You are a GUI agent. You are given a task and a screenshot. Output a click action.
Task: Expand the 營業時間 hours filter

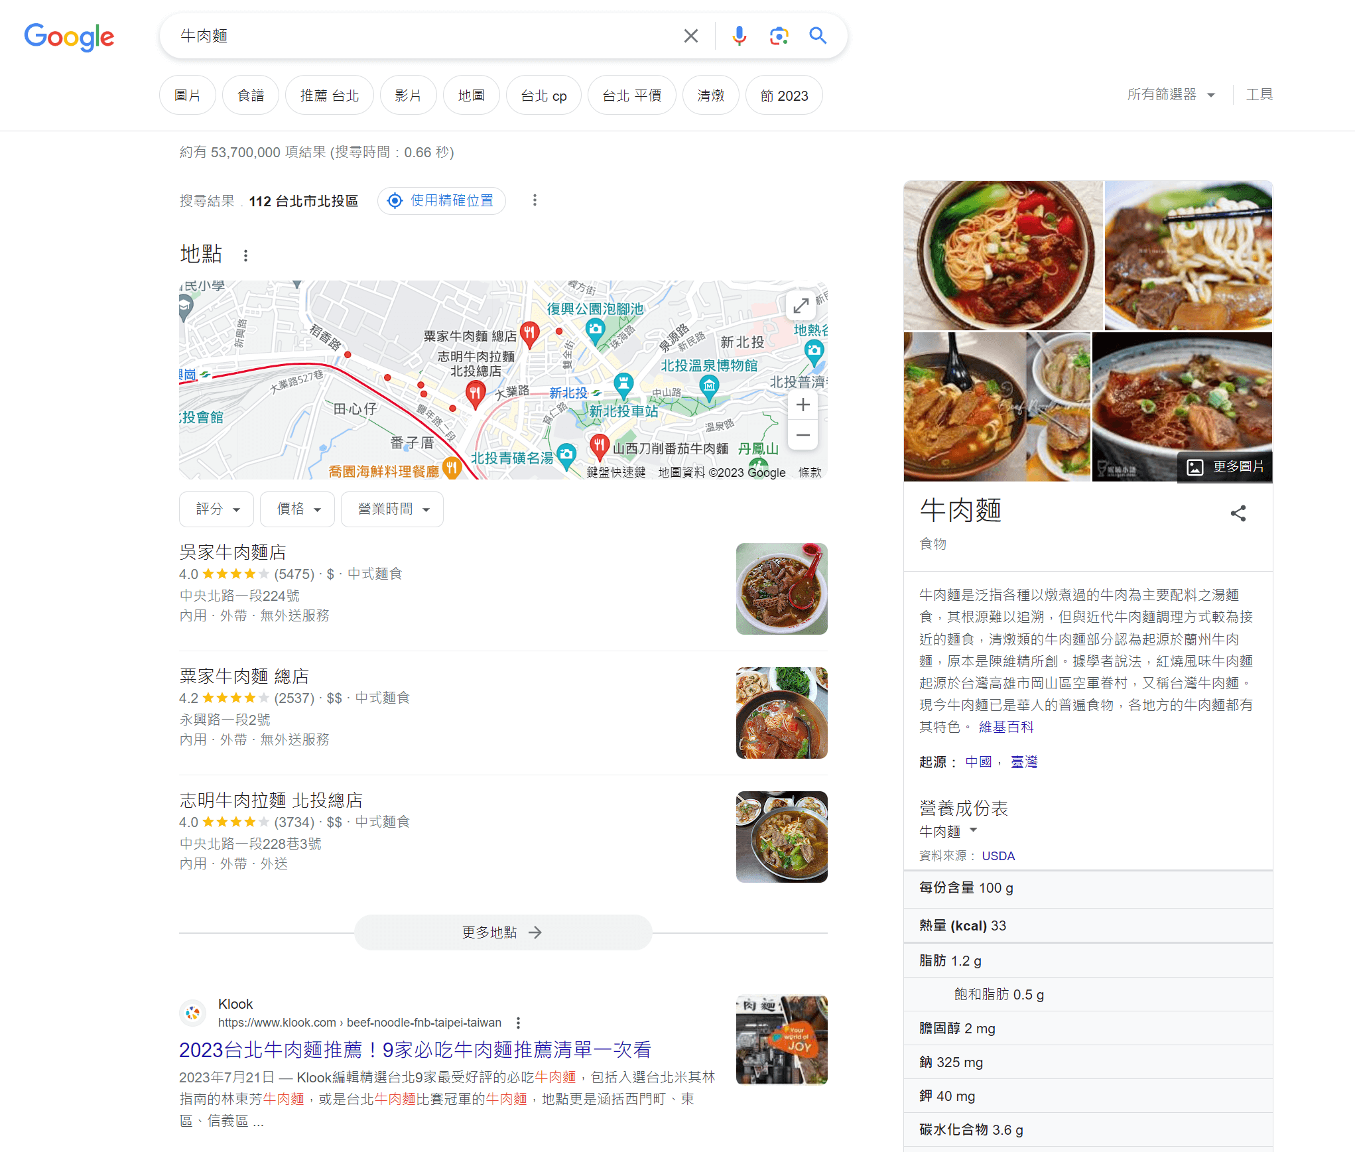(392, 509)
